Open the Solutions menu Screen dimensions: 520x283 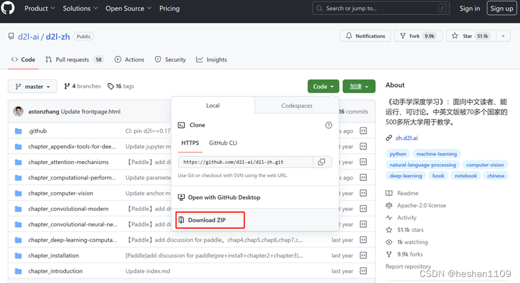[x=81, y=8]
